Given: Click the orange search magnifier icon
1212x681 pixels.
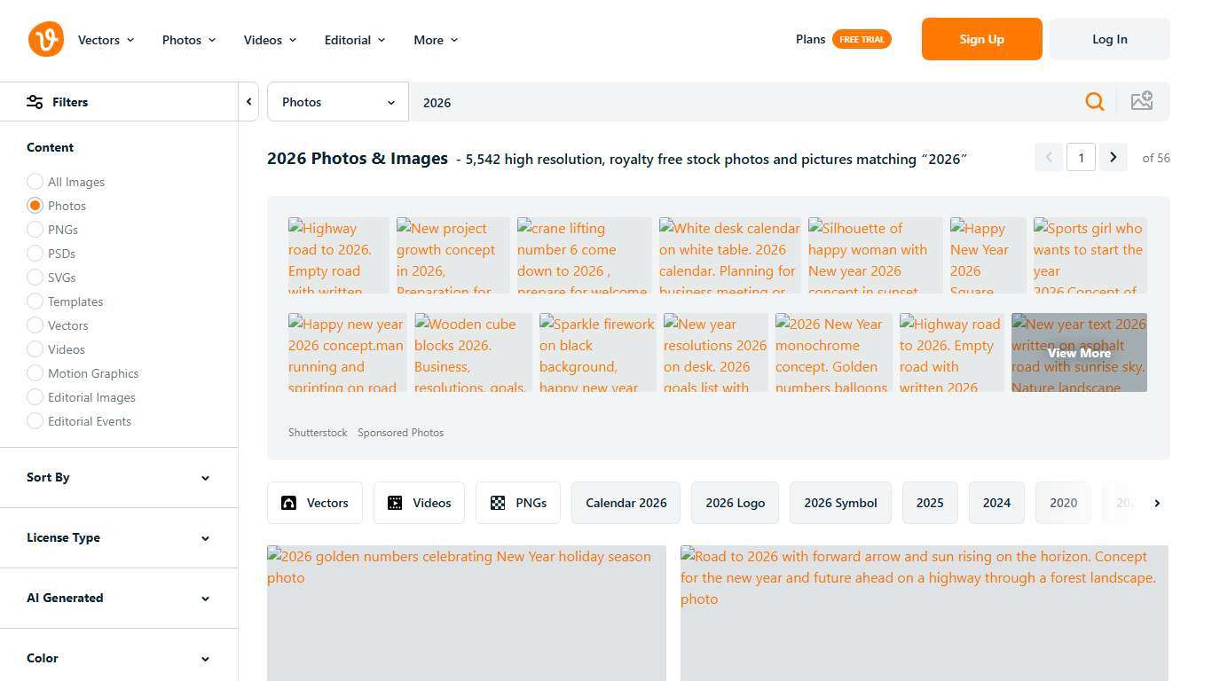Looking at the screenshot, I should click(x=1094, y=102).
